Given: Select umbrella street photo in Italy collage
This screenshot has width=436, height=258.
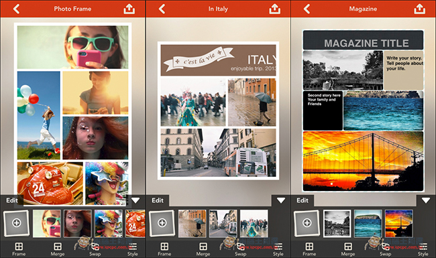Looking at the screenshot, I should tap(252, 103).
